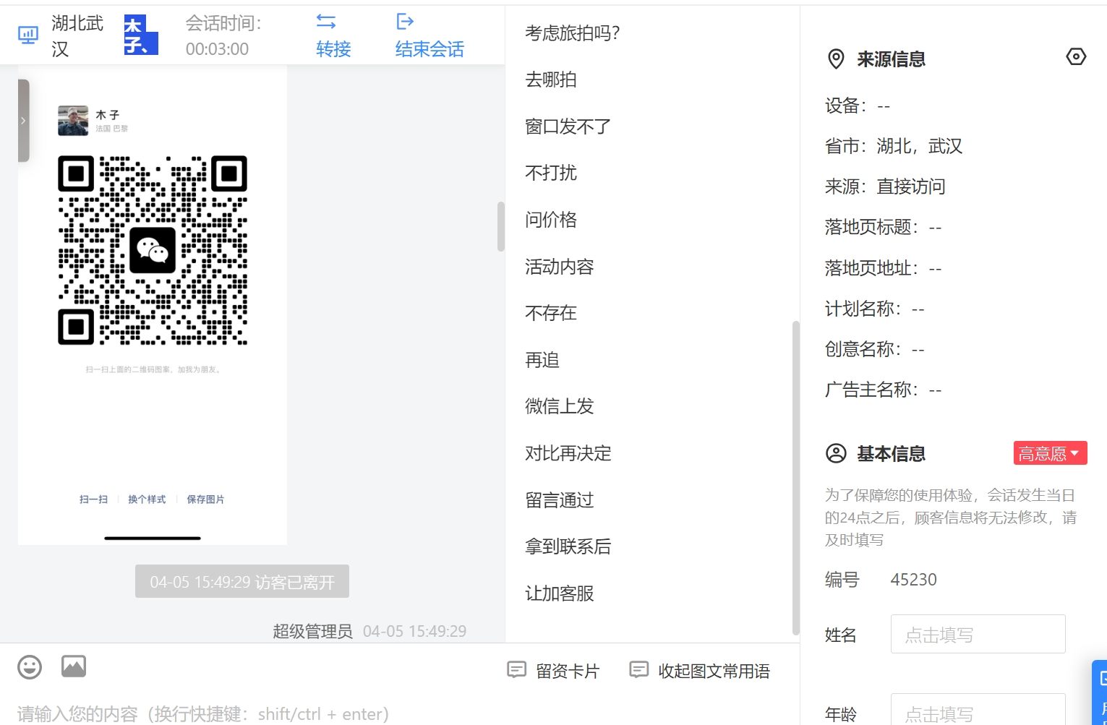Click the 木子、 visitor name tag
Screen dimensions: 1107x725
tap(141, 35)
